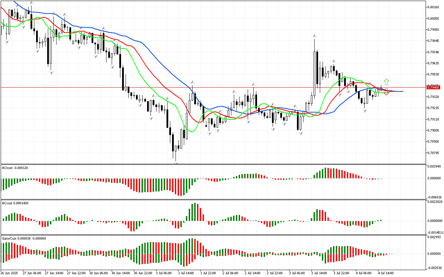Click the ACcust indicator label
The height and width of the screenshot is (277, 444).
pos(15,203)
